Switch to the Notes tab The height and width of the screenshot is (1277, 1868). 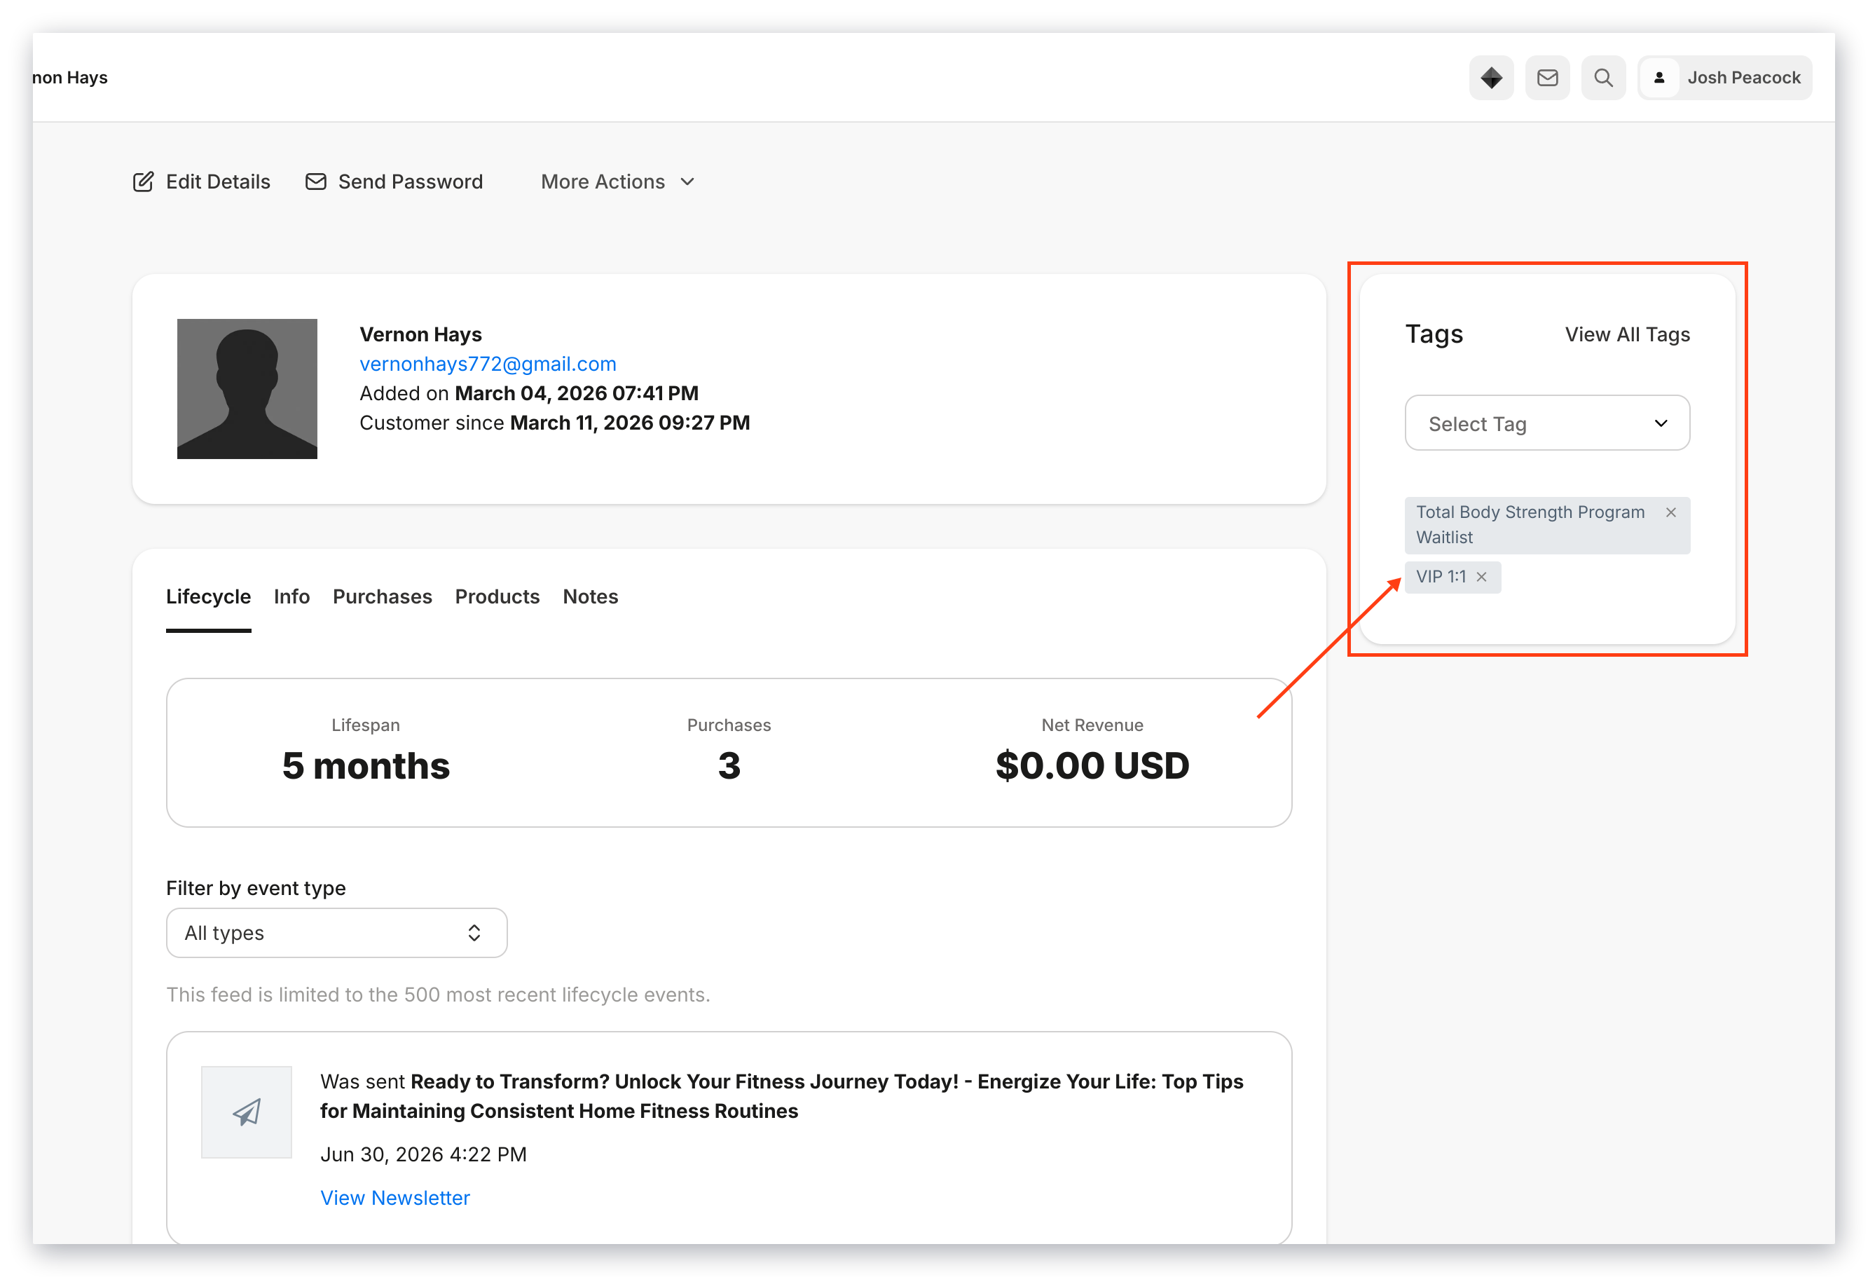590,596
